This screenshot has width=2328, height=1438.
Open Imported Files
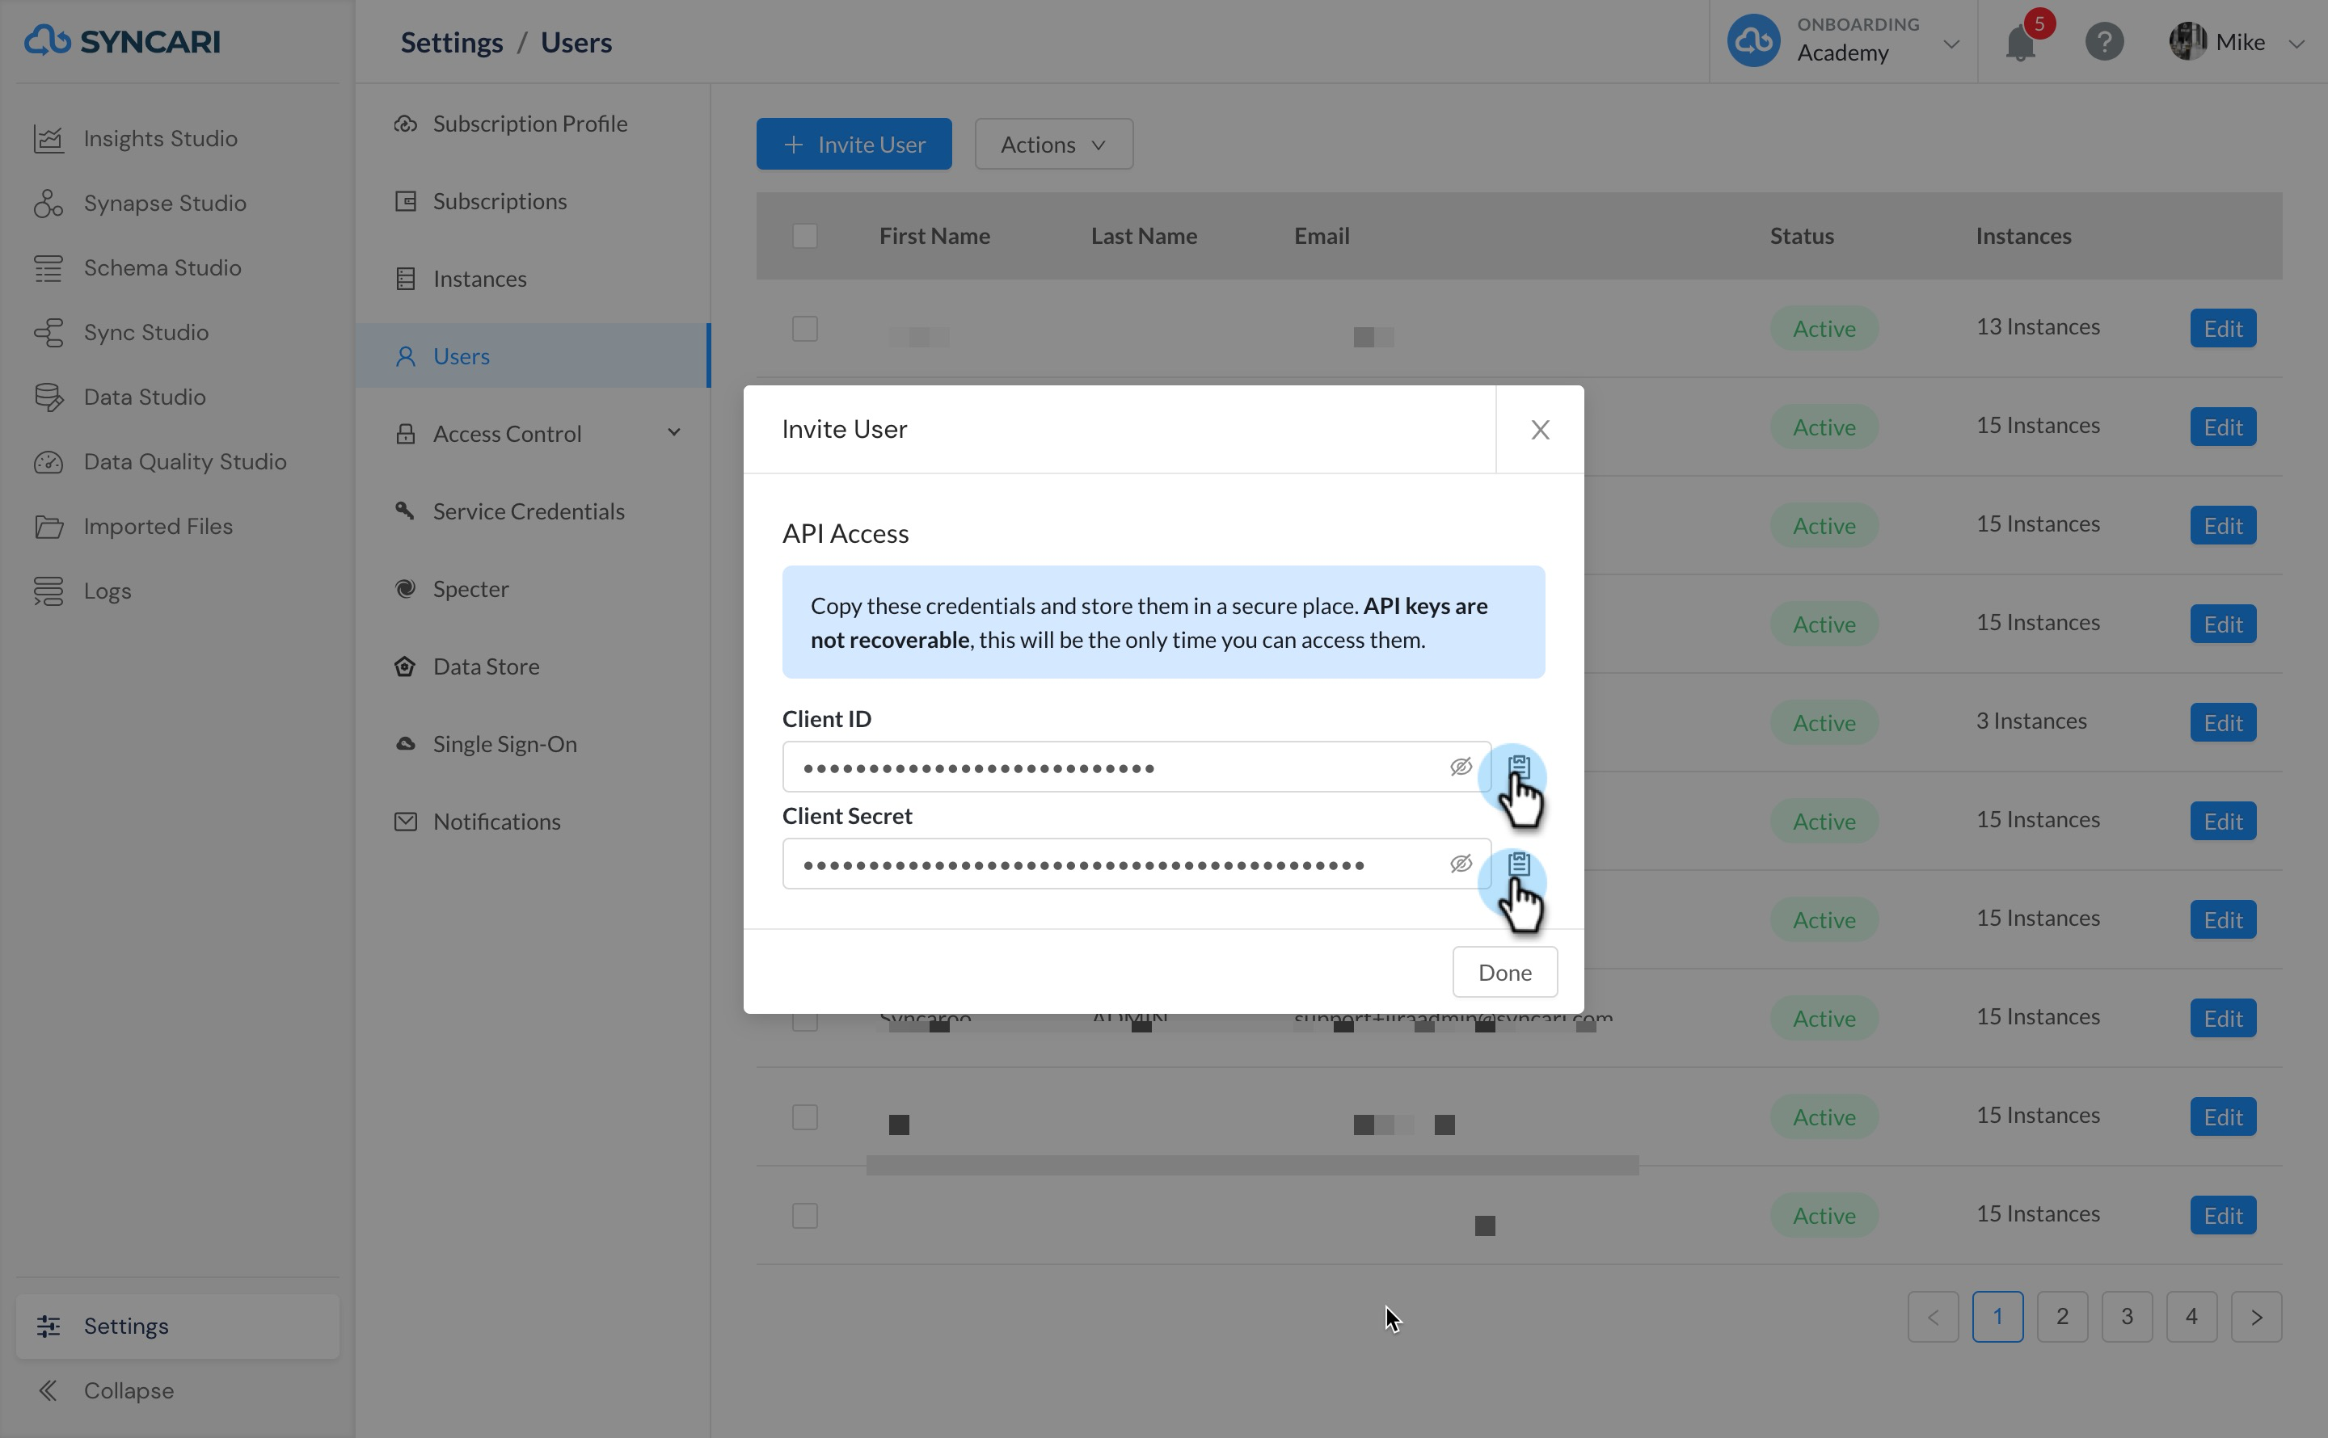[158, 527]
